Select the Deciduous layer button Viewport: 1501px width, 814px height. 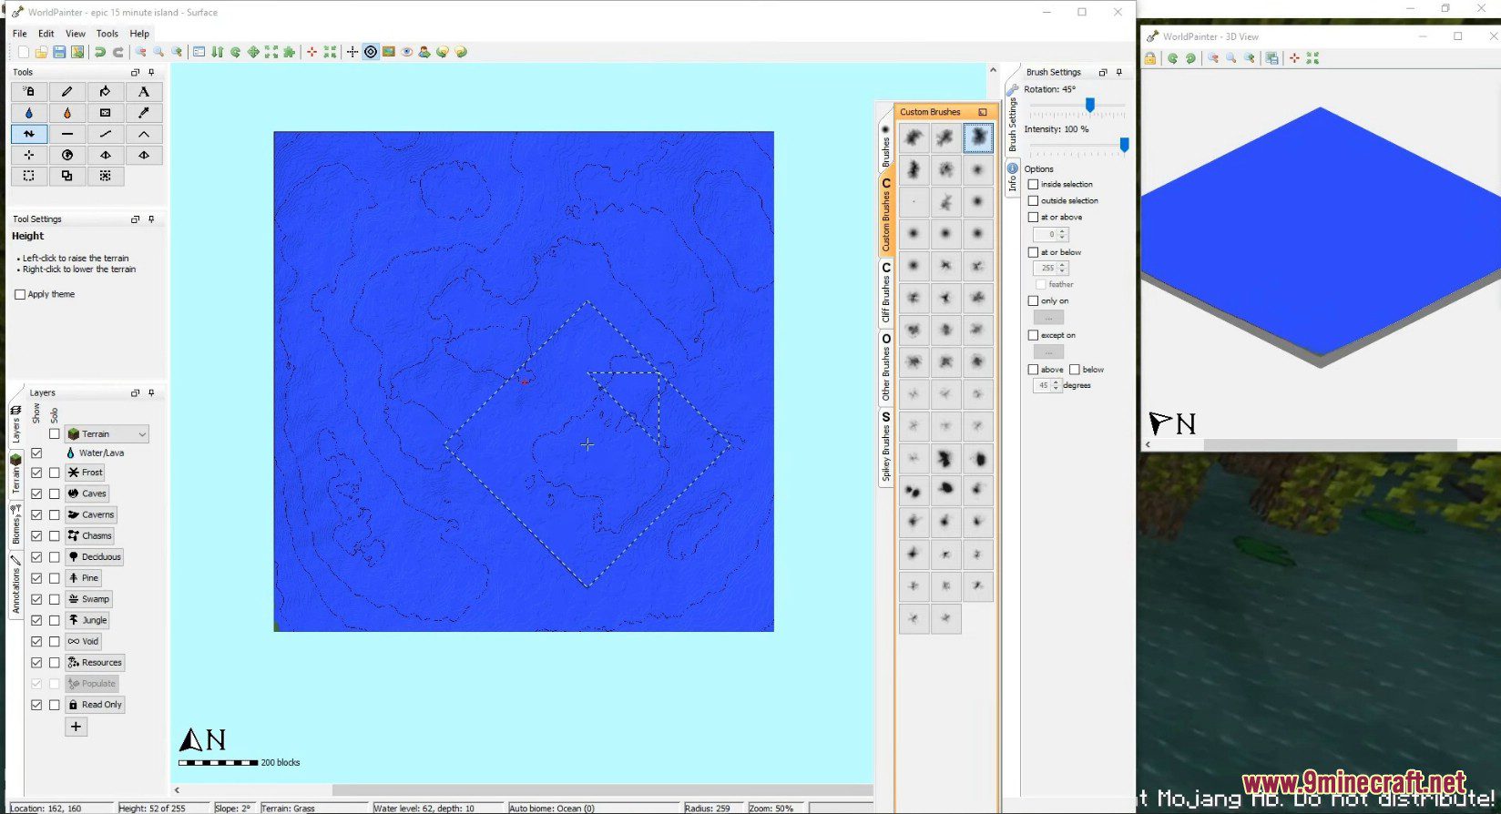95,557
